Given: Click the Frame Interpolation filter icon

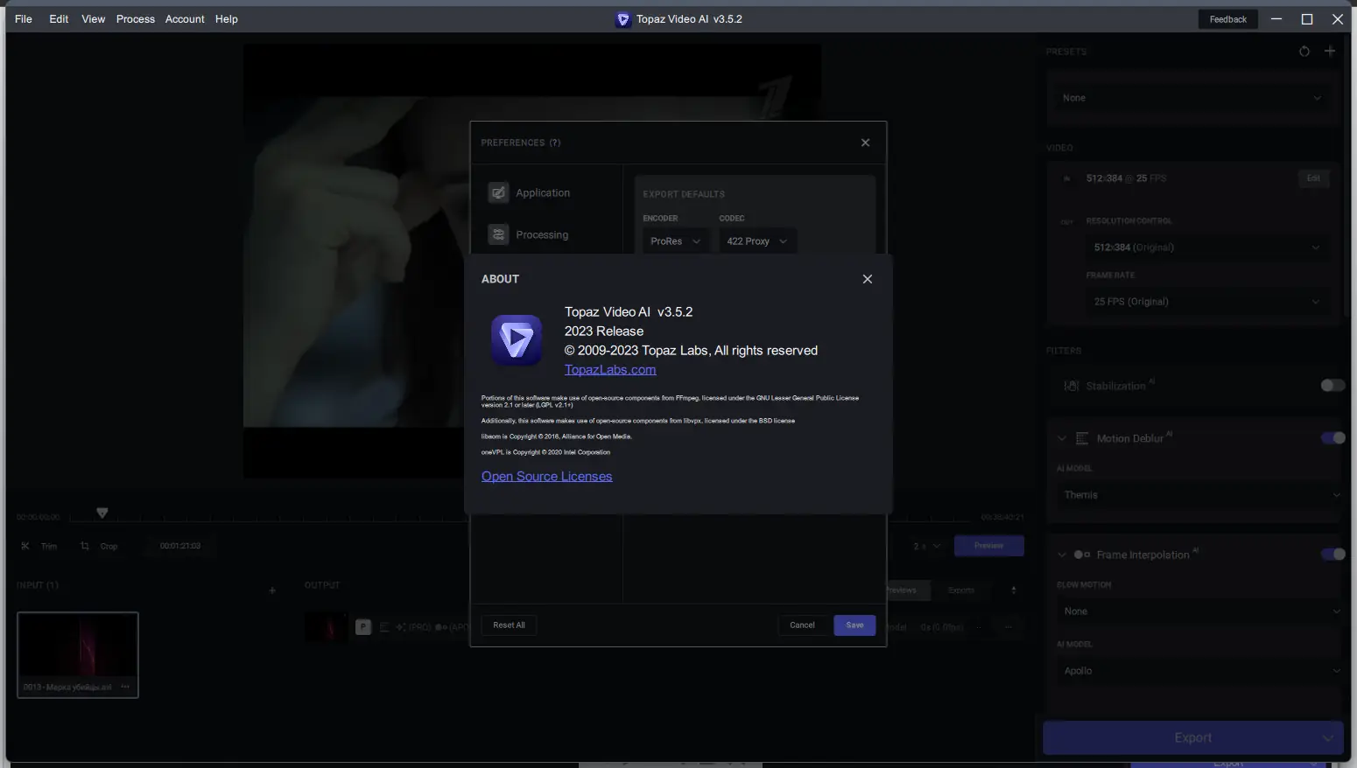Looking at the screenshot, I should tap(1082, 555).
